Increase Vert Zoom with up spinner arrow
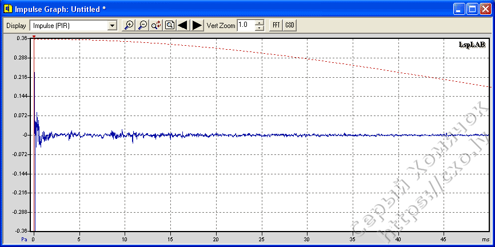The image size is (495, 247). (260, 22)
